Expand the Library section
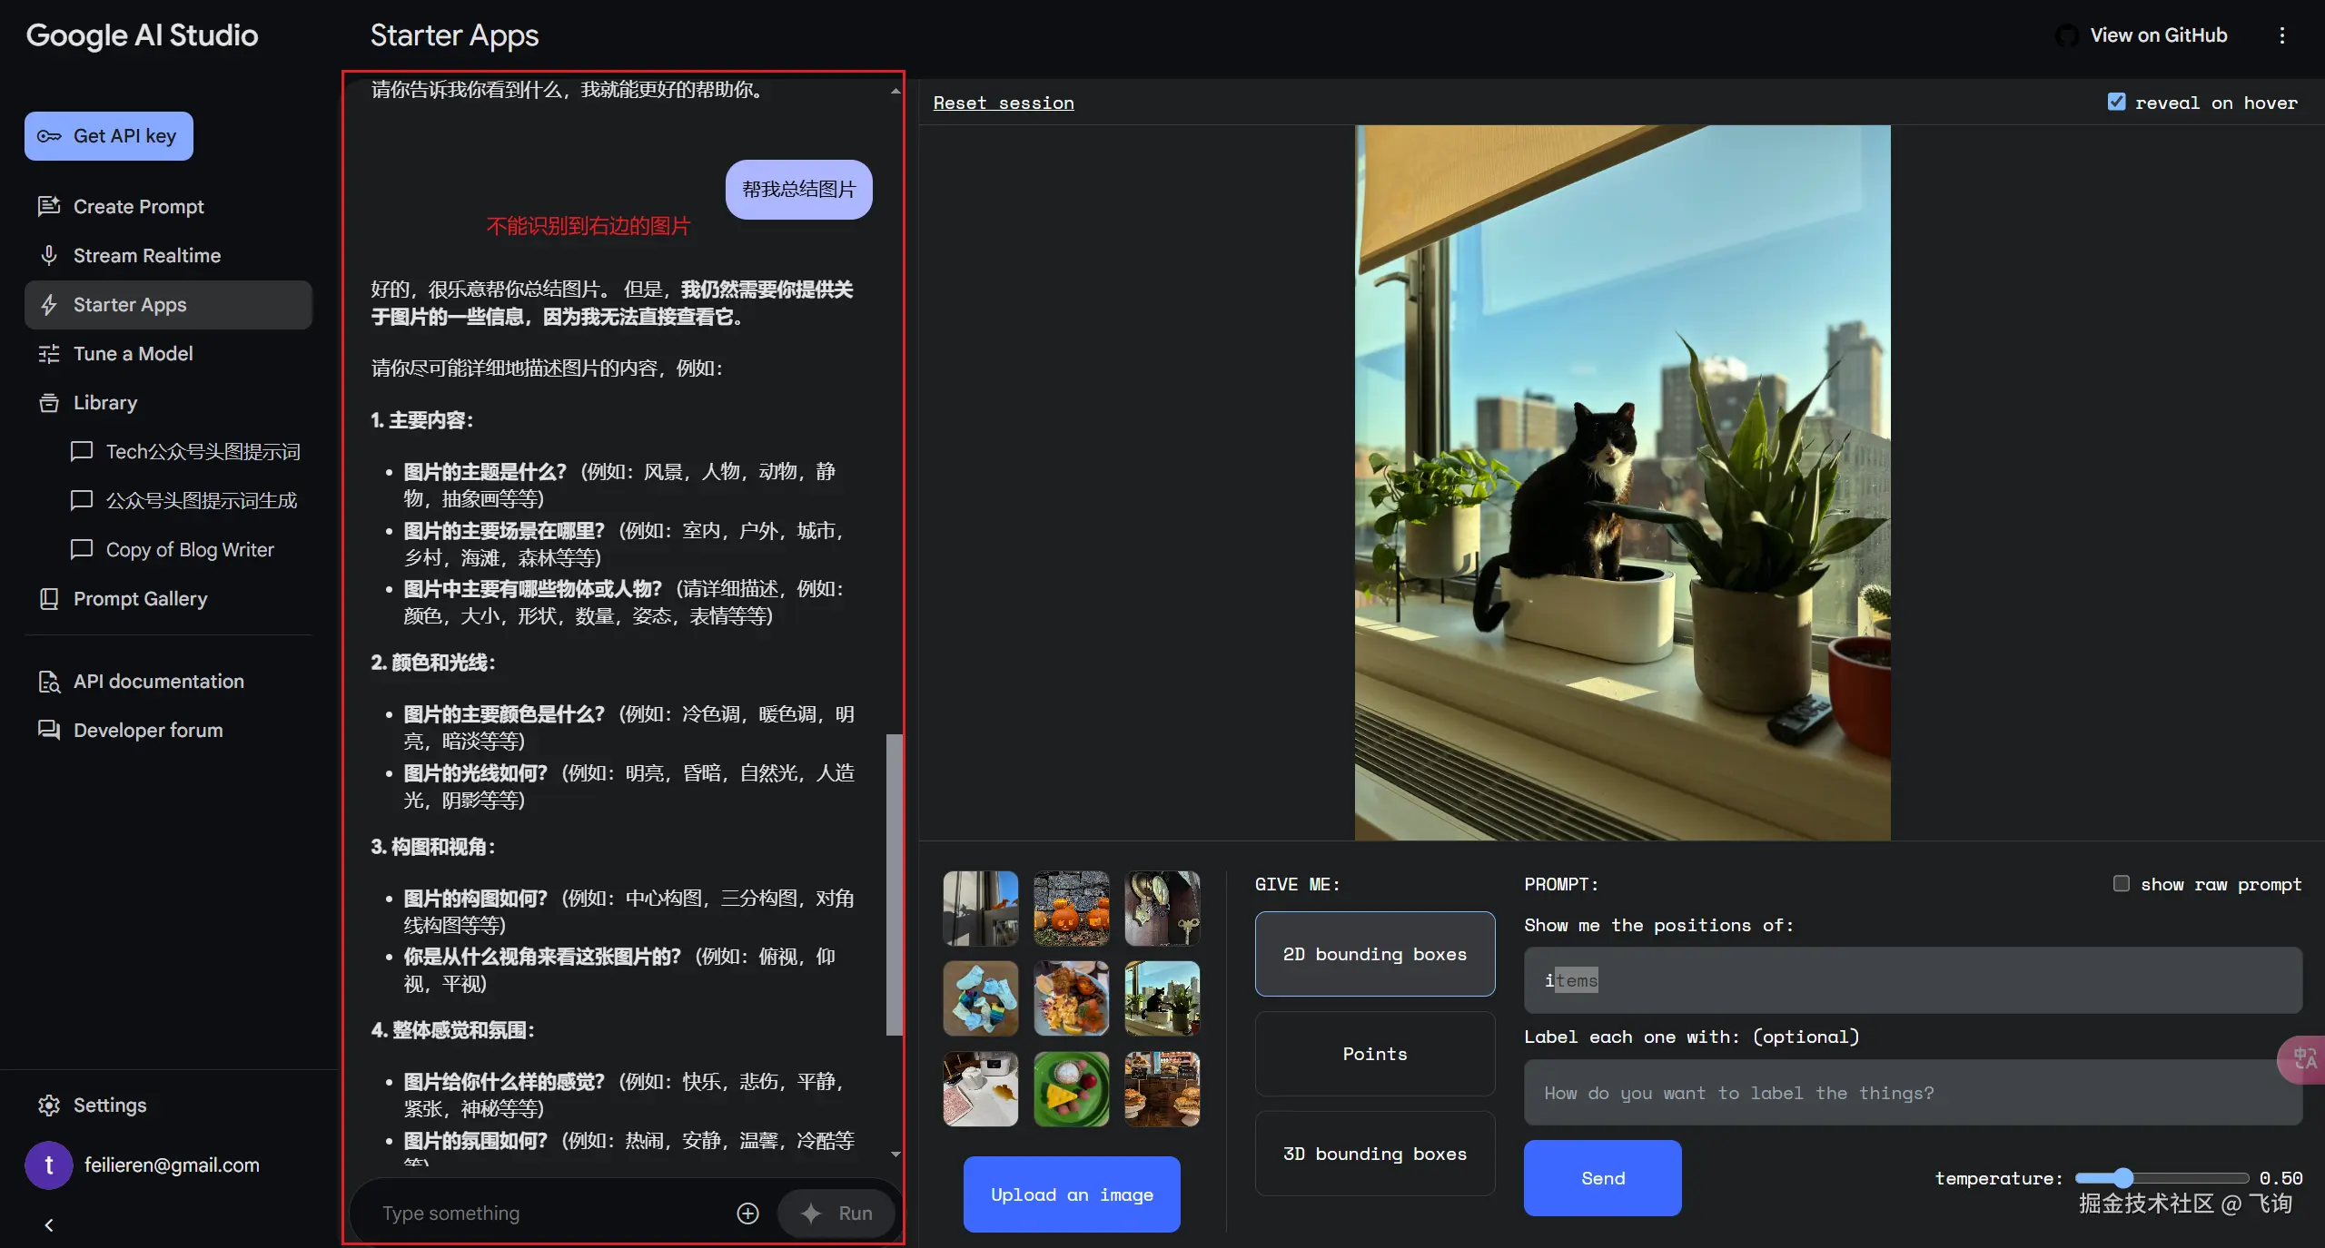Viewport: 2325px width, 1248px height. pyautogui.click(x=104, y=403)
